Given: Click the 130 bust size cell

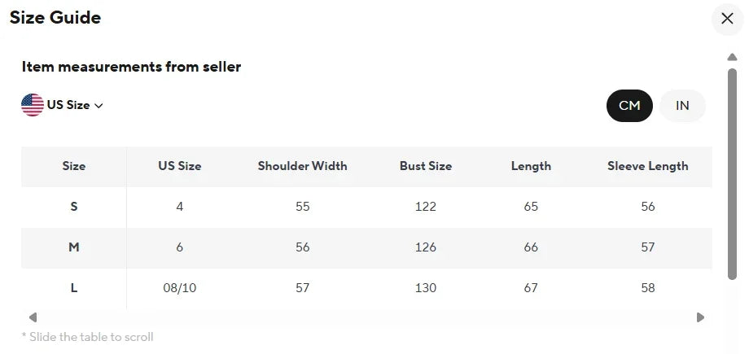Looking at the screenshot, I should 426,288.
